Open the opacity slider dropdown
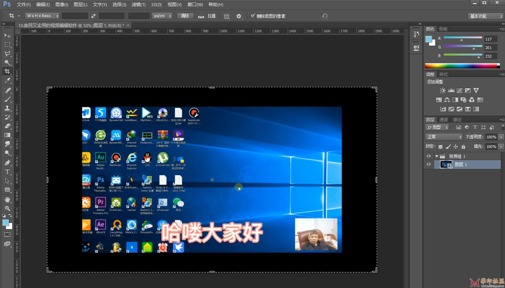 tap(501, 137)
